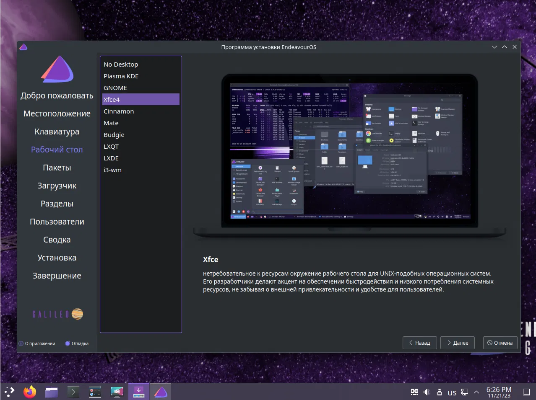This screenshot has width=536, height=400.
Task: Click the us keyboard layout indicator
Action: pos(452,392)
